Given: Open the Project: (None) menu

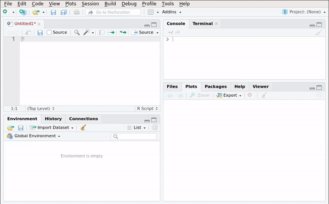Looking at the screenshot, I should (304, 12).
